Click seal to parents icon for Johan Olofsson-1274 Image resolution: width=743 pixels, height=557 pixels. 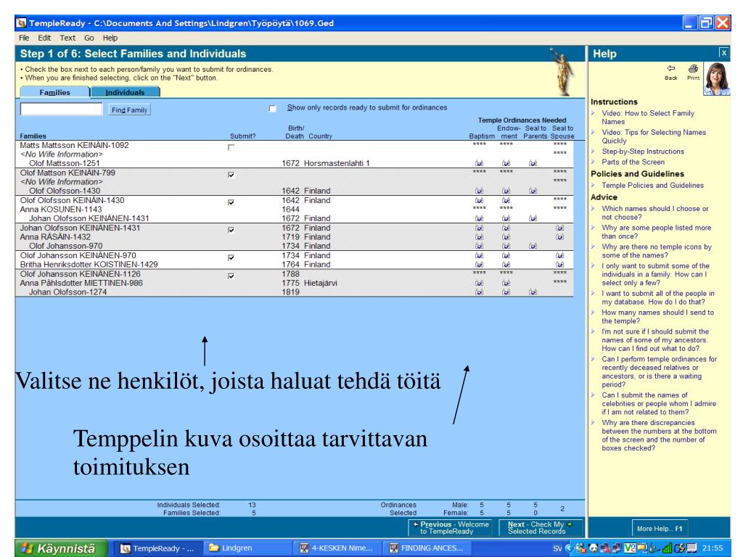coord(533,292)
